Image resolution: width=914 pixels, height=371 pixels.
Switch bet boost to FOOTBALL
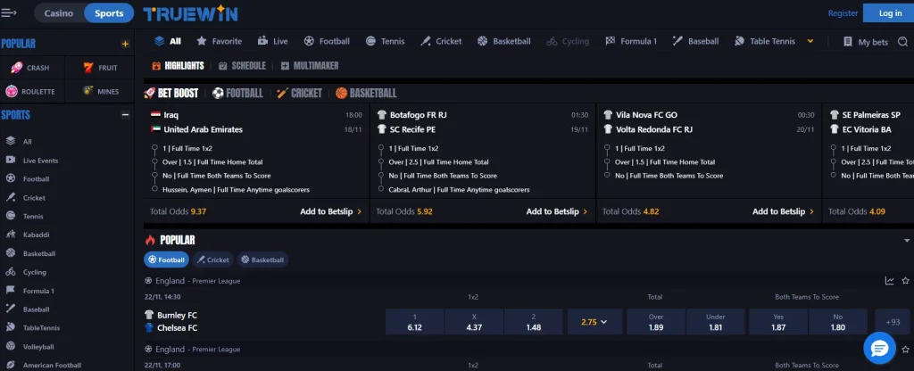[237, 93]
